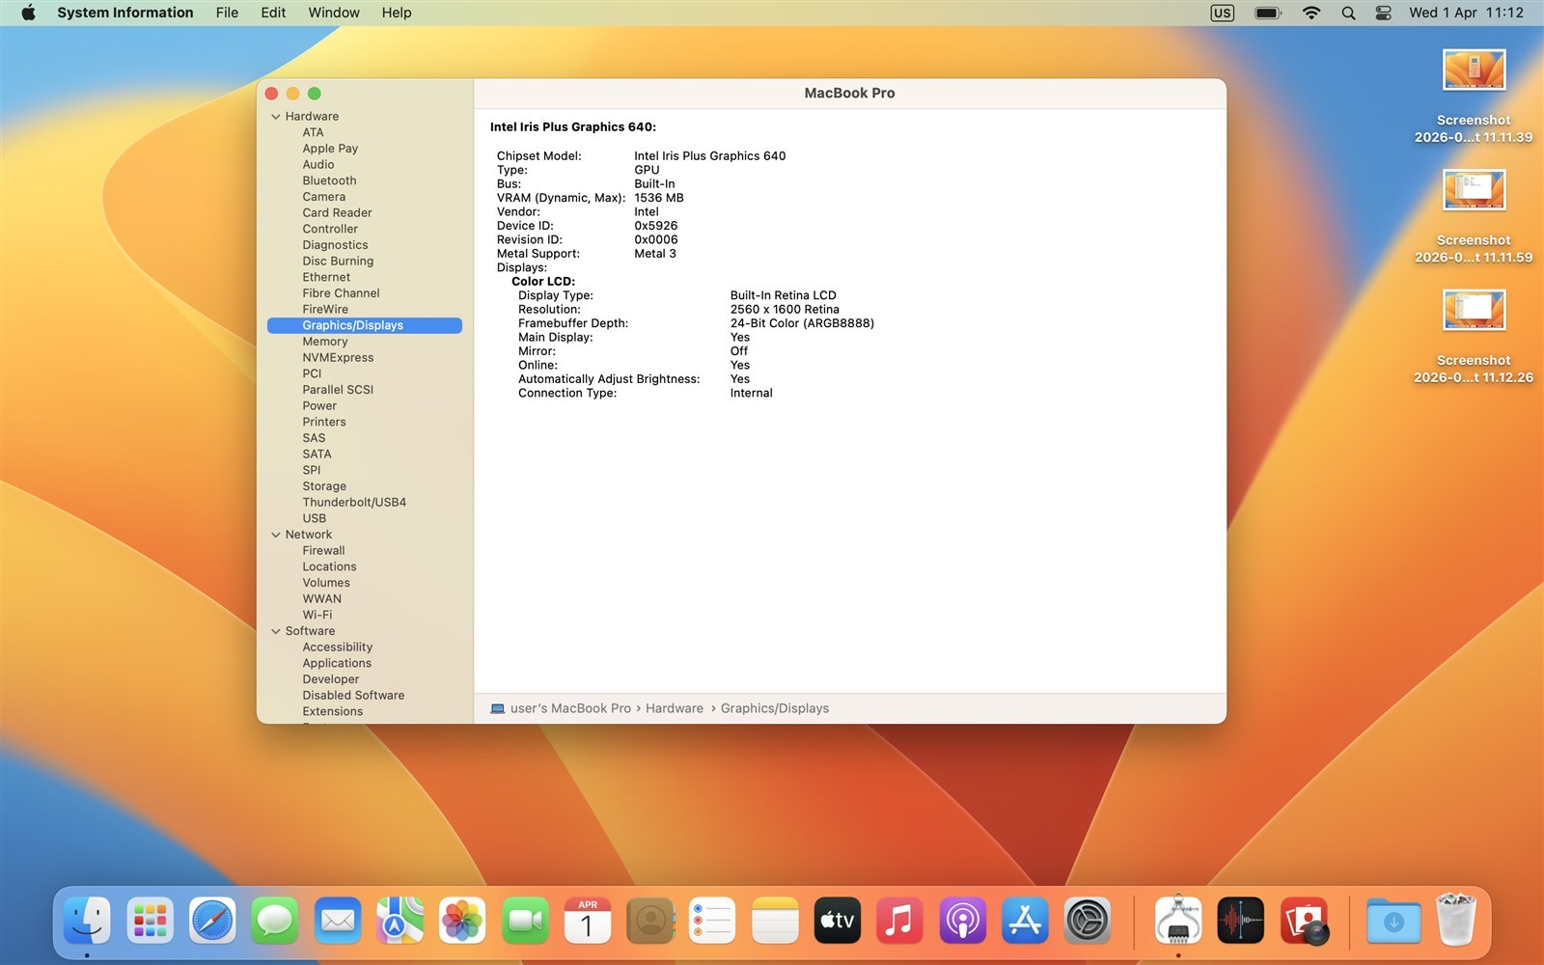Open Control Center in the menu bar
Viewport: 1544px width, 965px height.
coord(1383,13)
